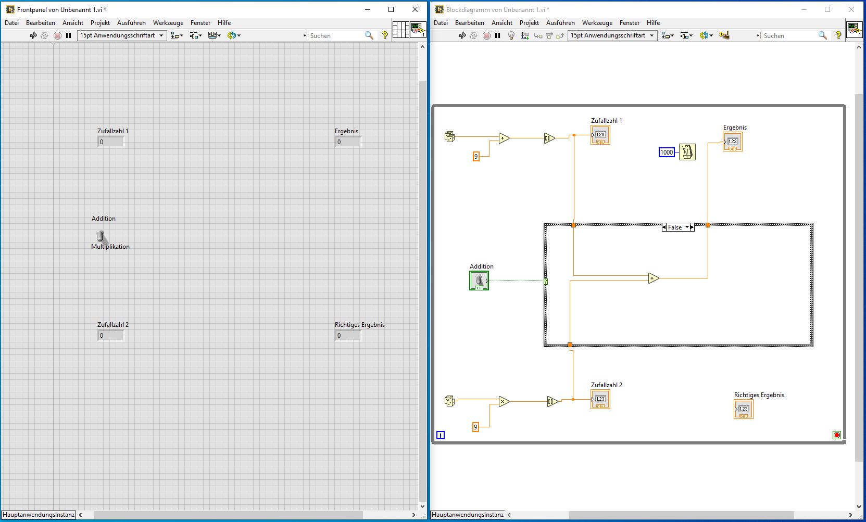Select the Wait (ms) metronome node
The image size is (866, 522).
[x=687, y=152]
